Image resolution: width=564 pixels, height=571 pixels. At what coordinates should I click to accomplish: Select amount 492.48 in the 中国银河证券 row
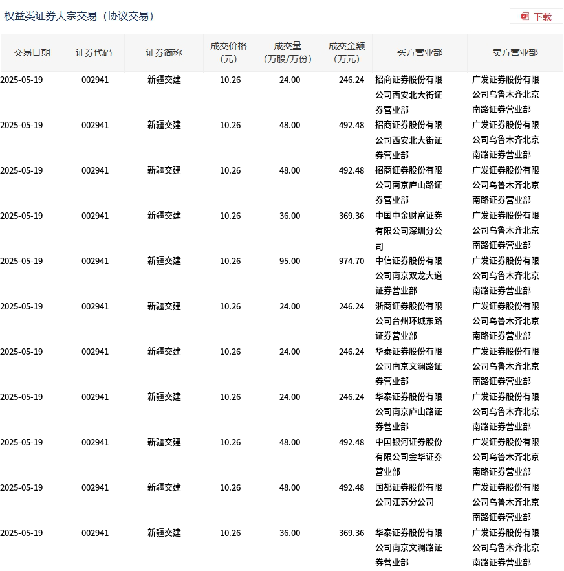pyautogui.click(x=351, y=442)
